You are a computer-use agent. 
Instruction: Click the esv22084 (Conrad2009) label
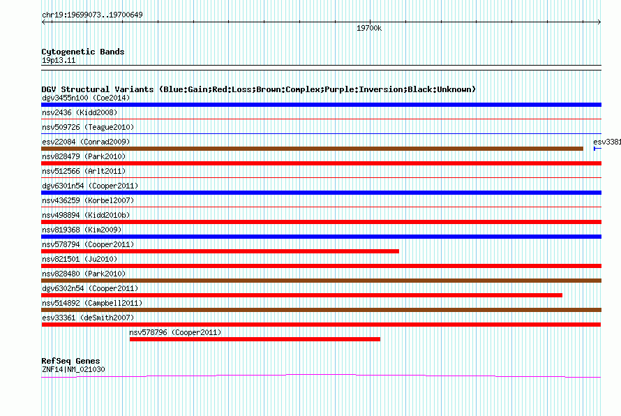(x=86, y=142)
